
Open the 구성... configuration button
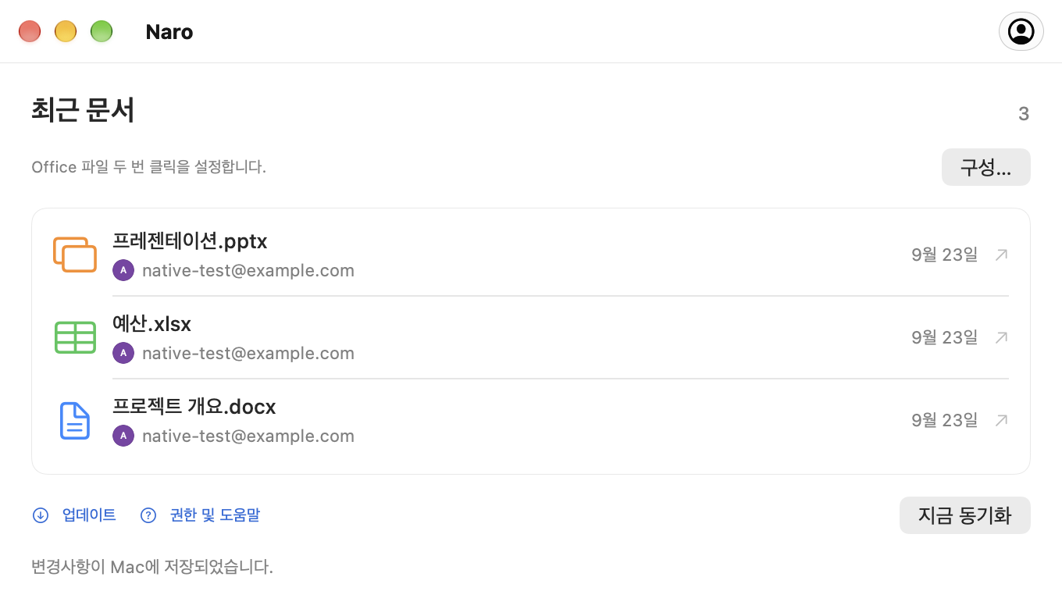(985, 167)
